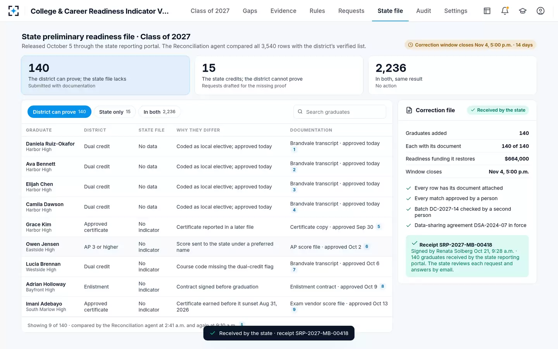
Task: Open the Rules tab
Action: pos(317,11)
